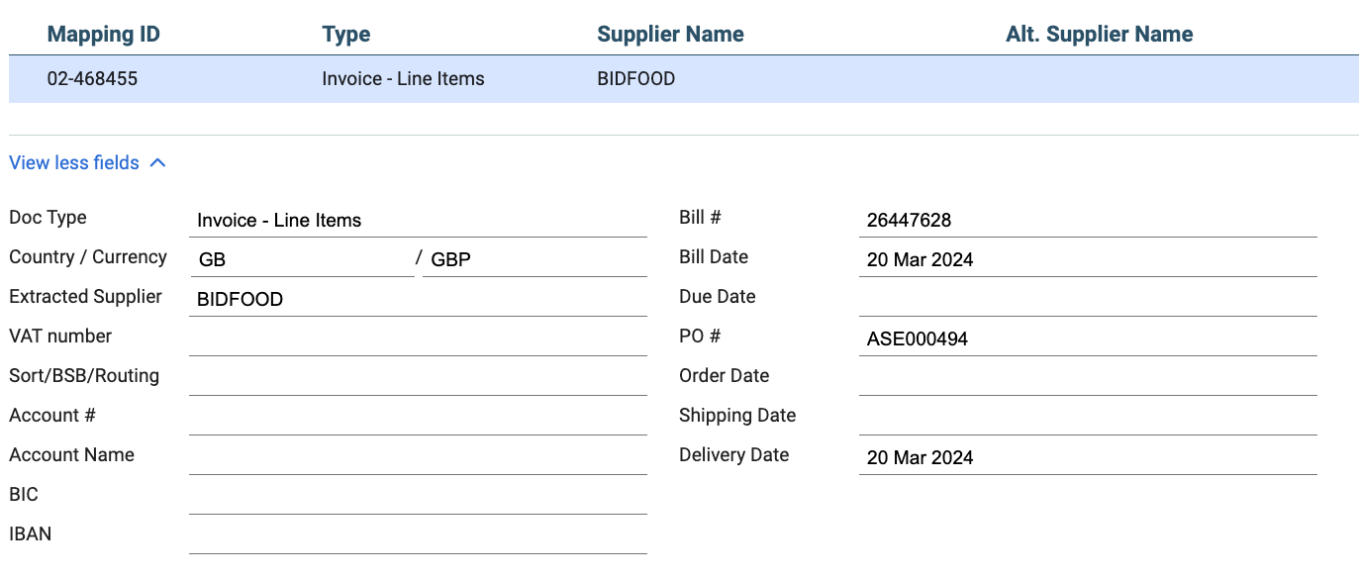Click the empty IBAN field
Image resolution: width=1359 pixels, height=579 pixels.
click(418, 536)
